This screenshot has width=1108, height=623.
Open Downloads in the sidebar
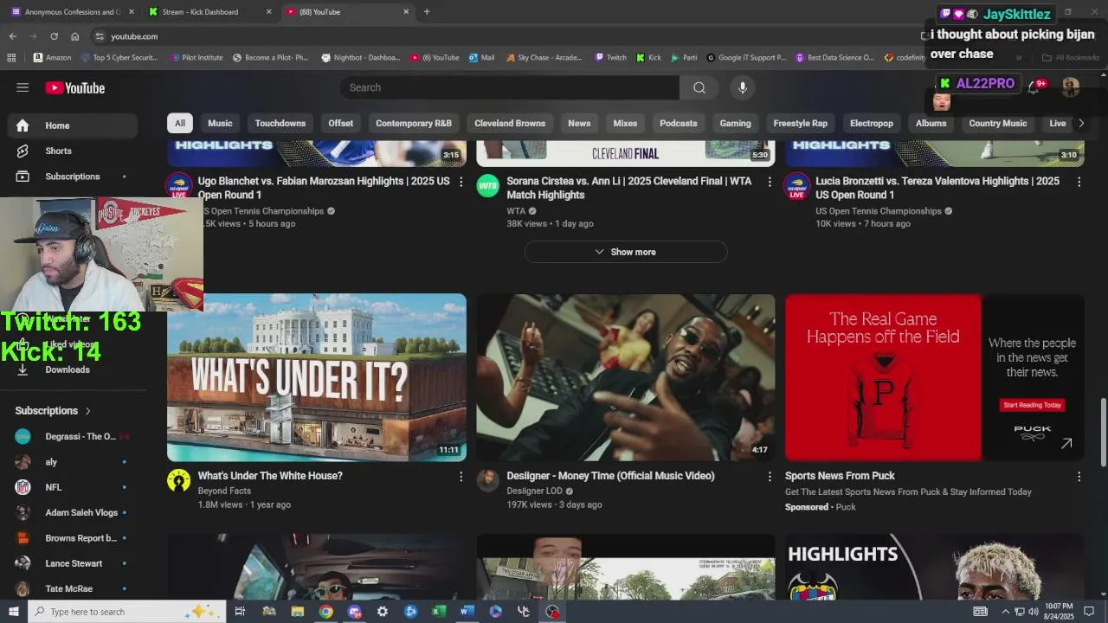point(73,369)
